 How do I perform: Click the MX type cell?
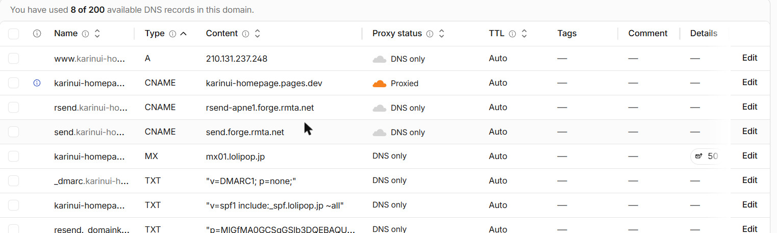(x=152, y=157)
